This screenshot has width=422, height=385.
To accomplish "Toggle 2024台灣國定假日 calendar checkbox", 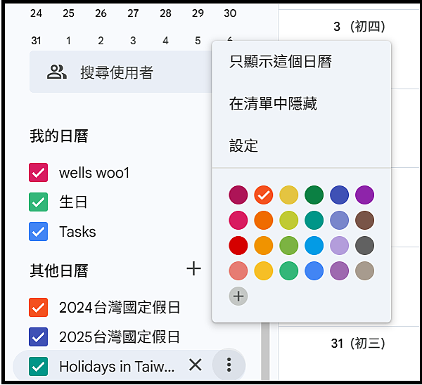I will [39, 307].
